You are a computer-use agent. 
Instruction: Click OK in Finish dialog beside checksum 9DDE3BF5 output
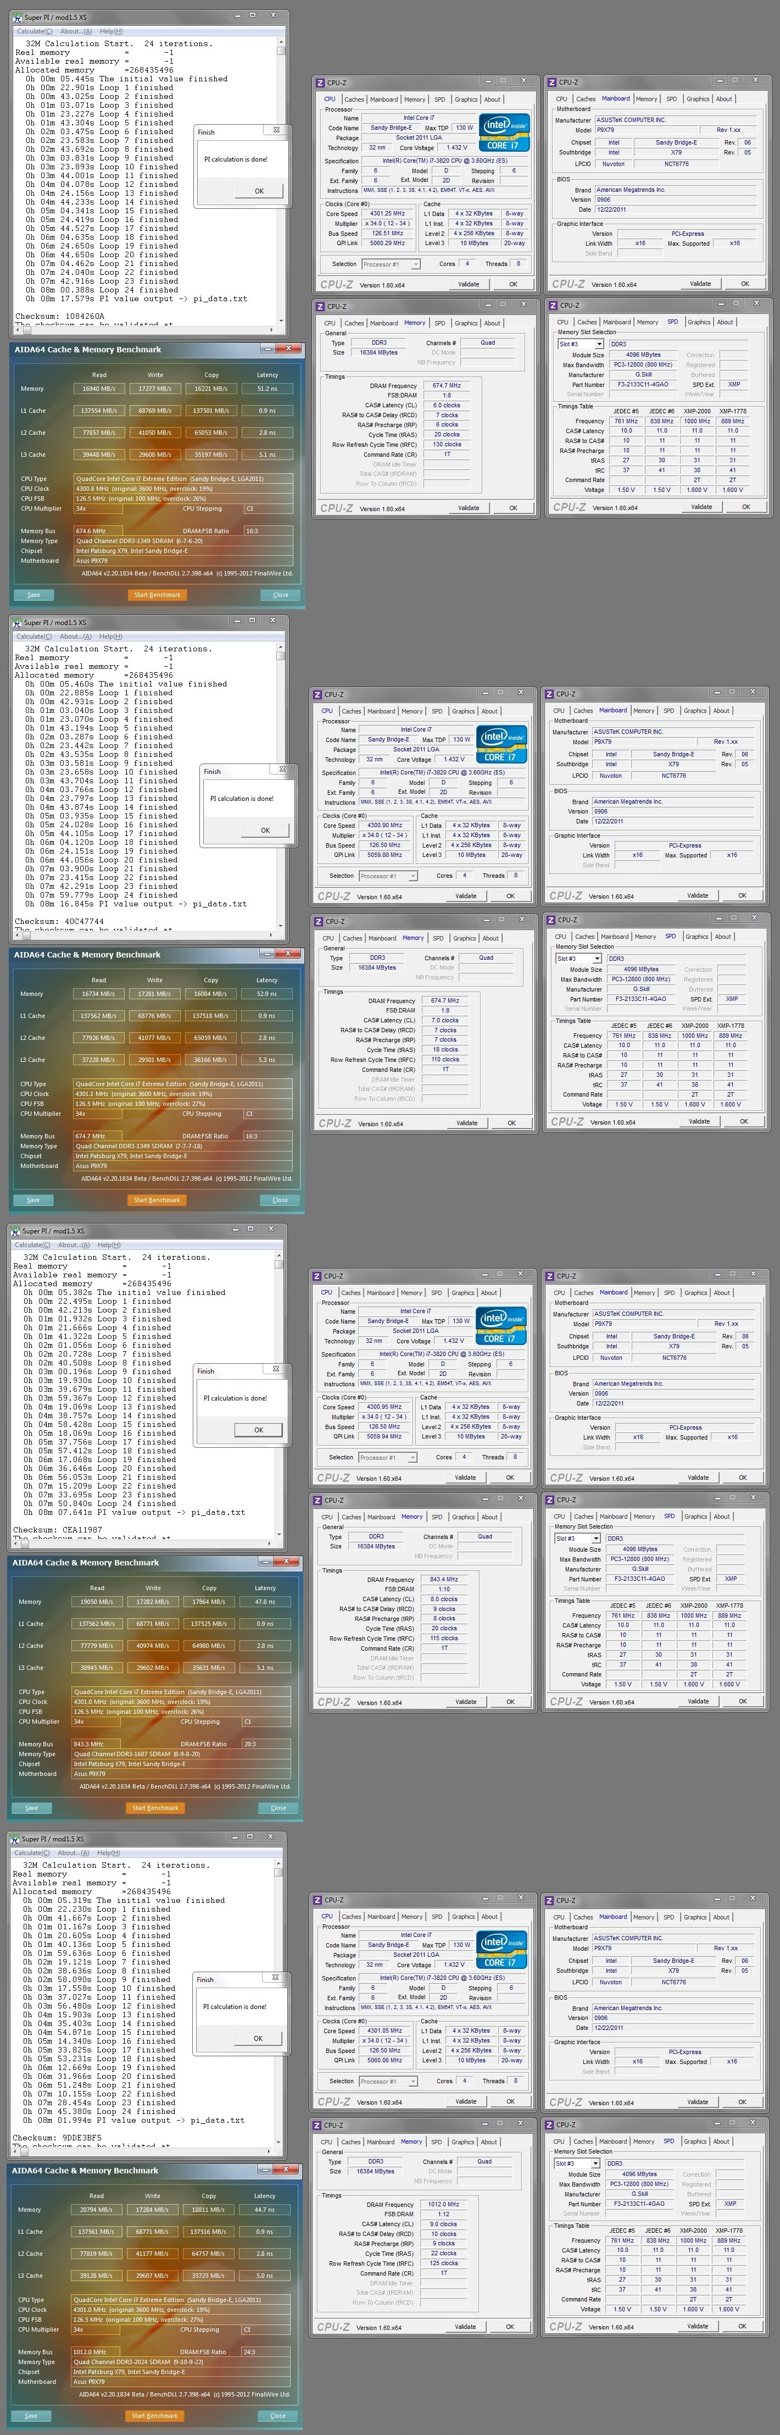[x=258, y=2038]
